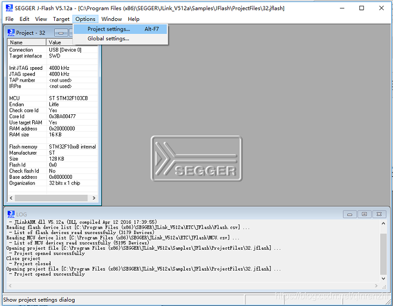
Task: Open the Target menu
Action: [x=61, y=19]
